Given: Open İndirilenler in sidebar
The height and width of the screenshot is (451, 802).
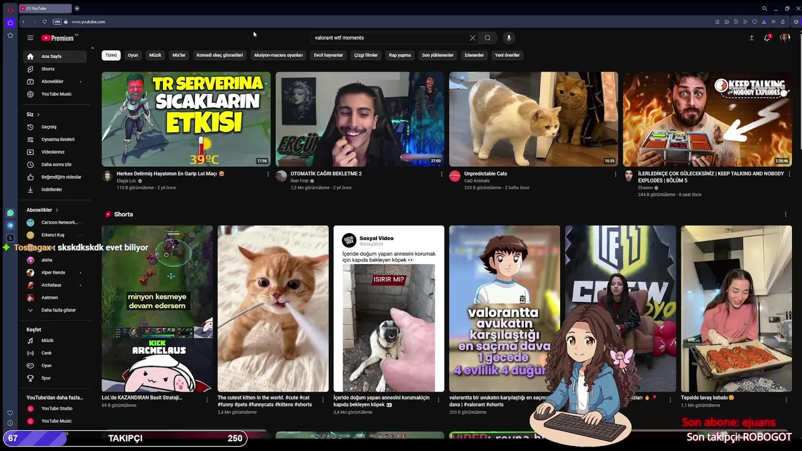Looking at the screenshot, I should click(x=56, y=189).
